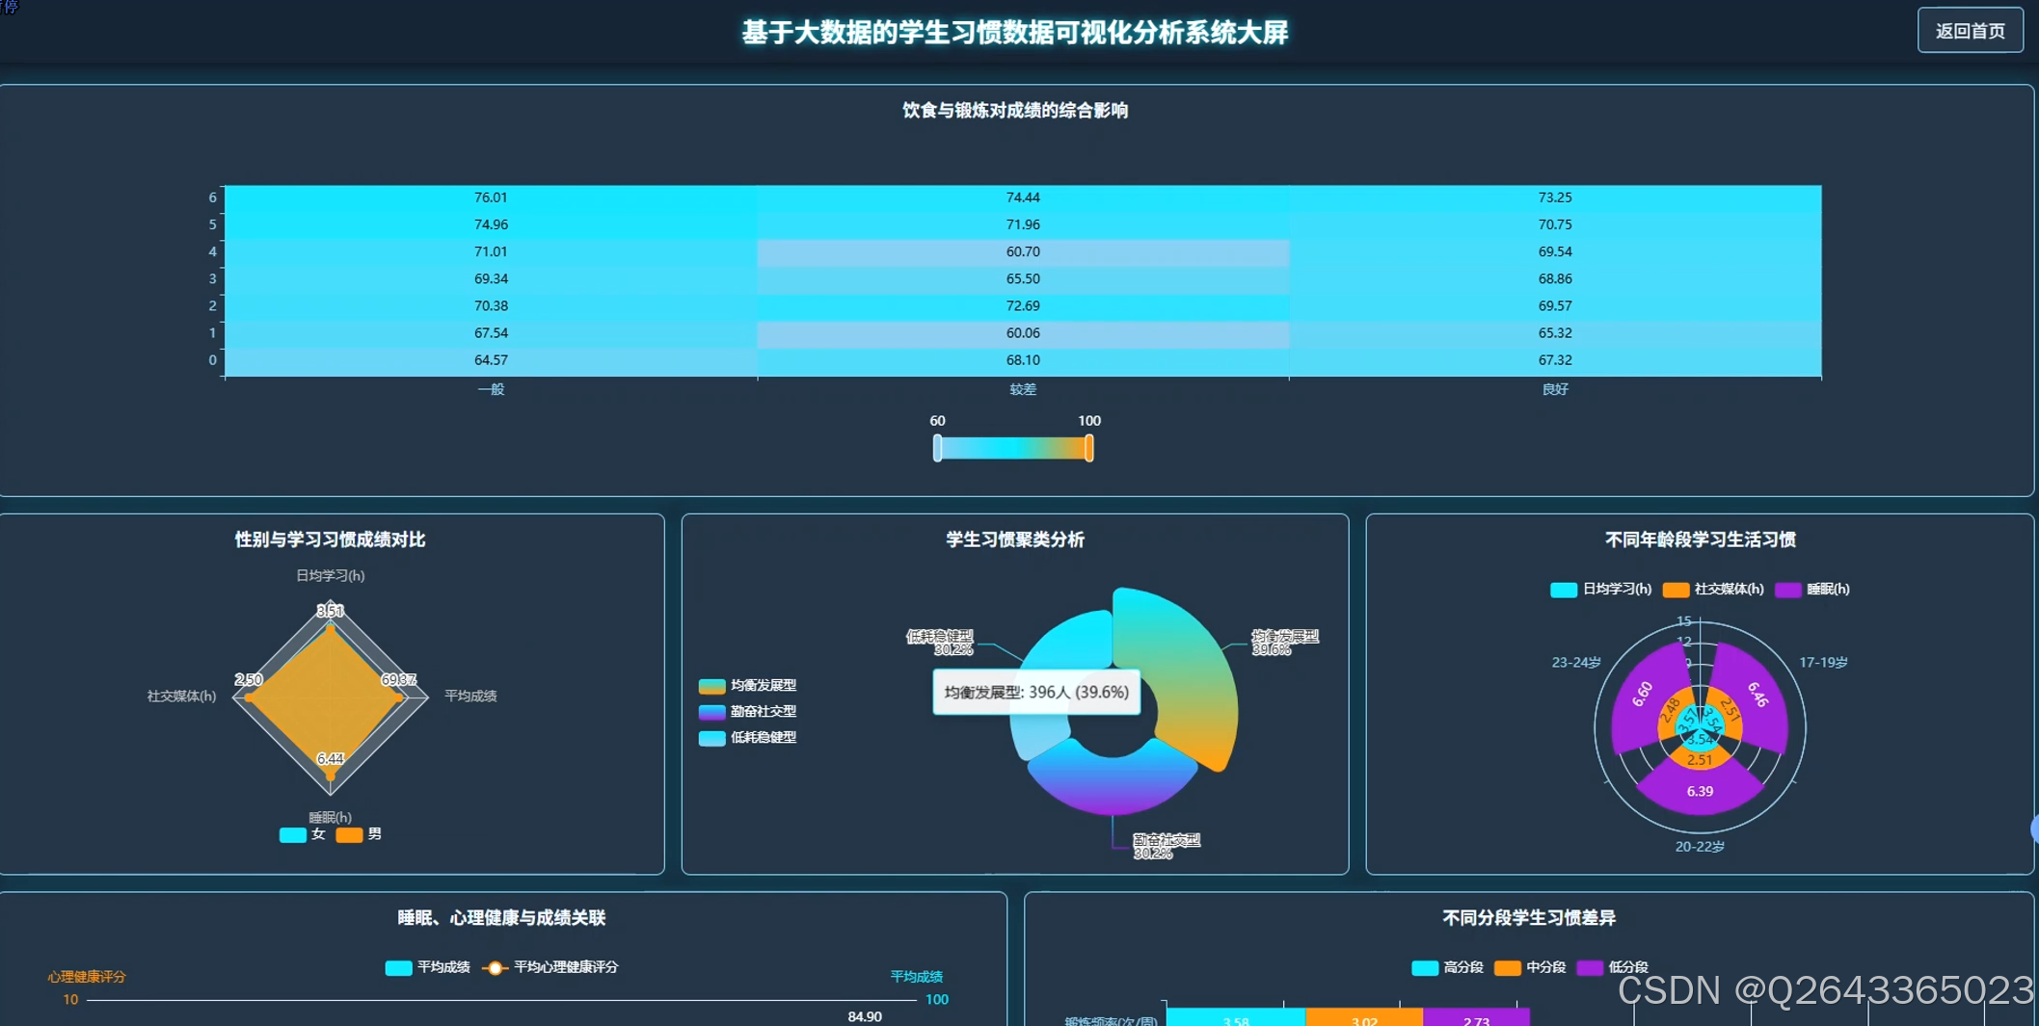
Task: Hide the 男 series in the radar chart
Action: pos(349,834)
